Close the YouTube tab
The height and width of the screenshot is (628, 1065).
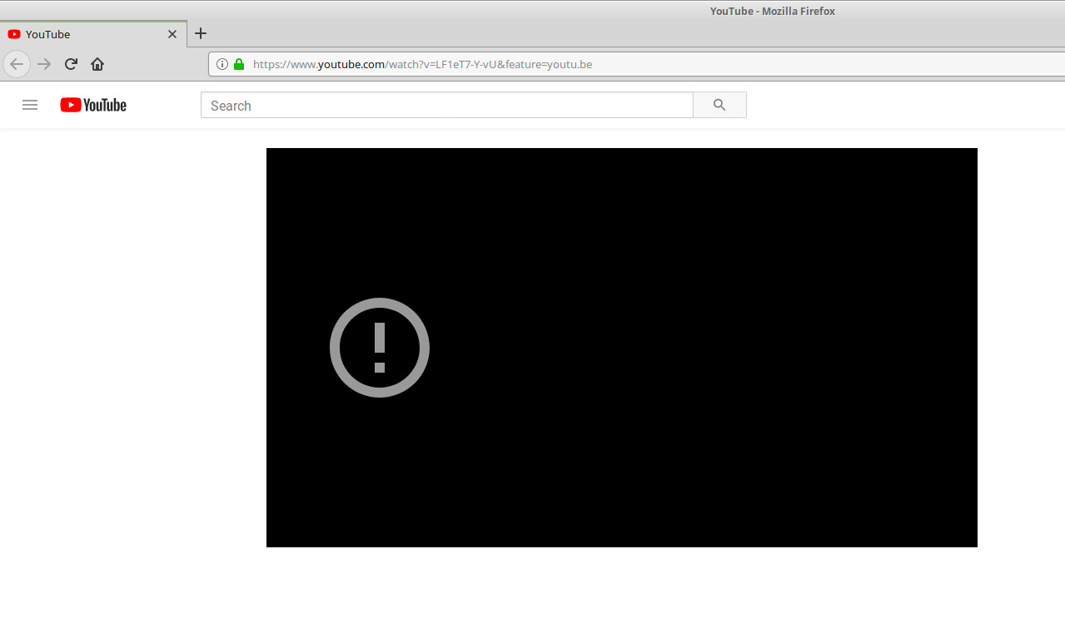pos(172,34)
